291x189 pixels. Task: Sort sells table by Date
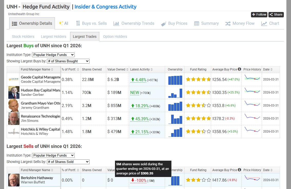click(268, 170)
